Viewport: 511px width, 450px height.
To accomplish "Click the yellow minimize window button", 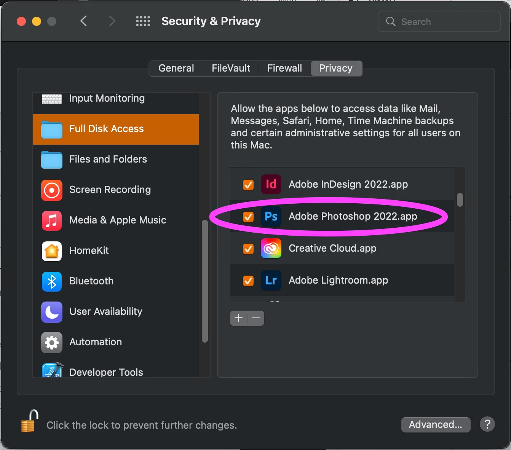I will tap(37, 21).
